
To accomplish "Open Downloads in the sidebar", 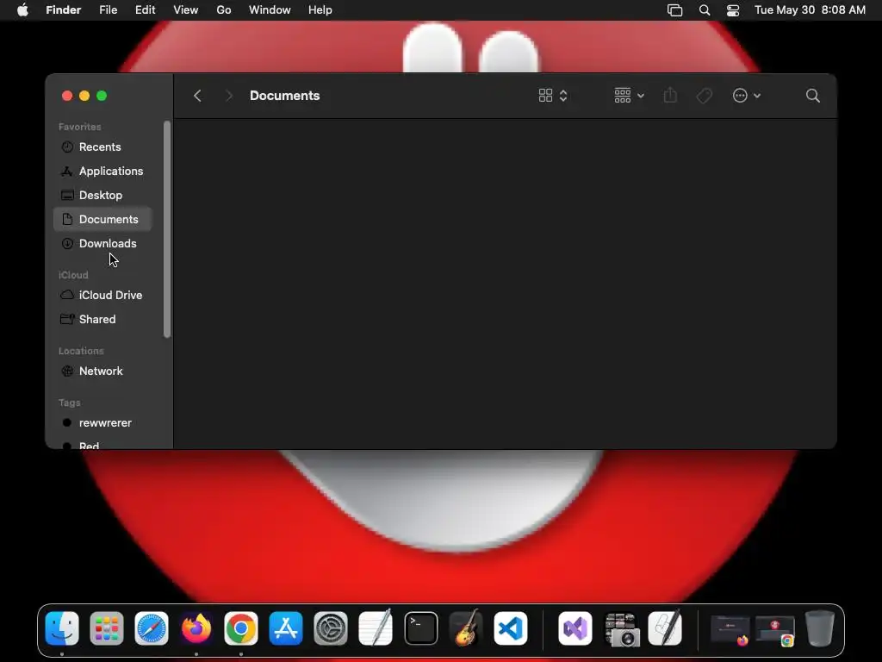I will coord(102,244).
